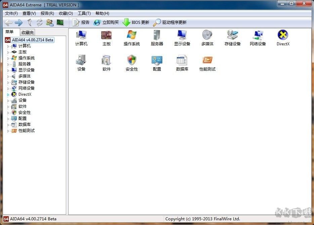Viewport: 314px width, 225px height.
Task: Click the 立即购买 buy now button
Action: pyautogui.click(x=106, y=22)
